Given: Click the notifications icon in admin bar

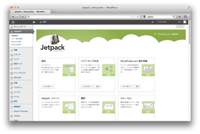Looking at the screenshot, I should pos(152,22).
